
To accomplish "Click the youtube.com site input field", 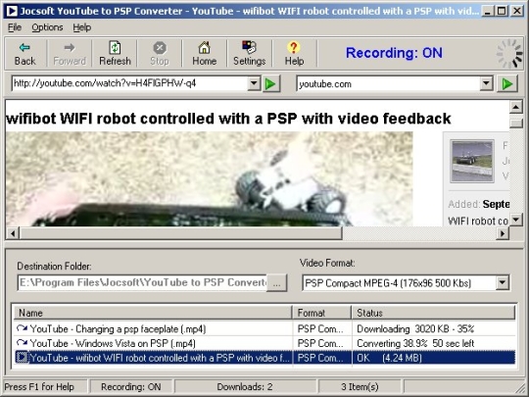I will (x=388, y=83).
